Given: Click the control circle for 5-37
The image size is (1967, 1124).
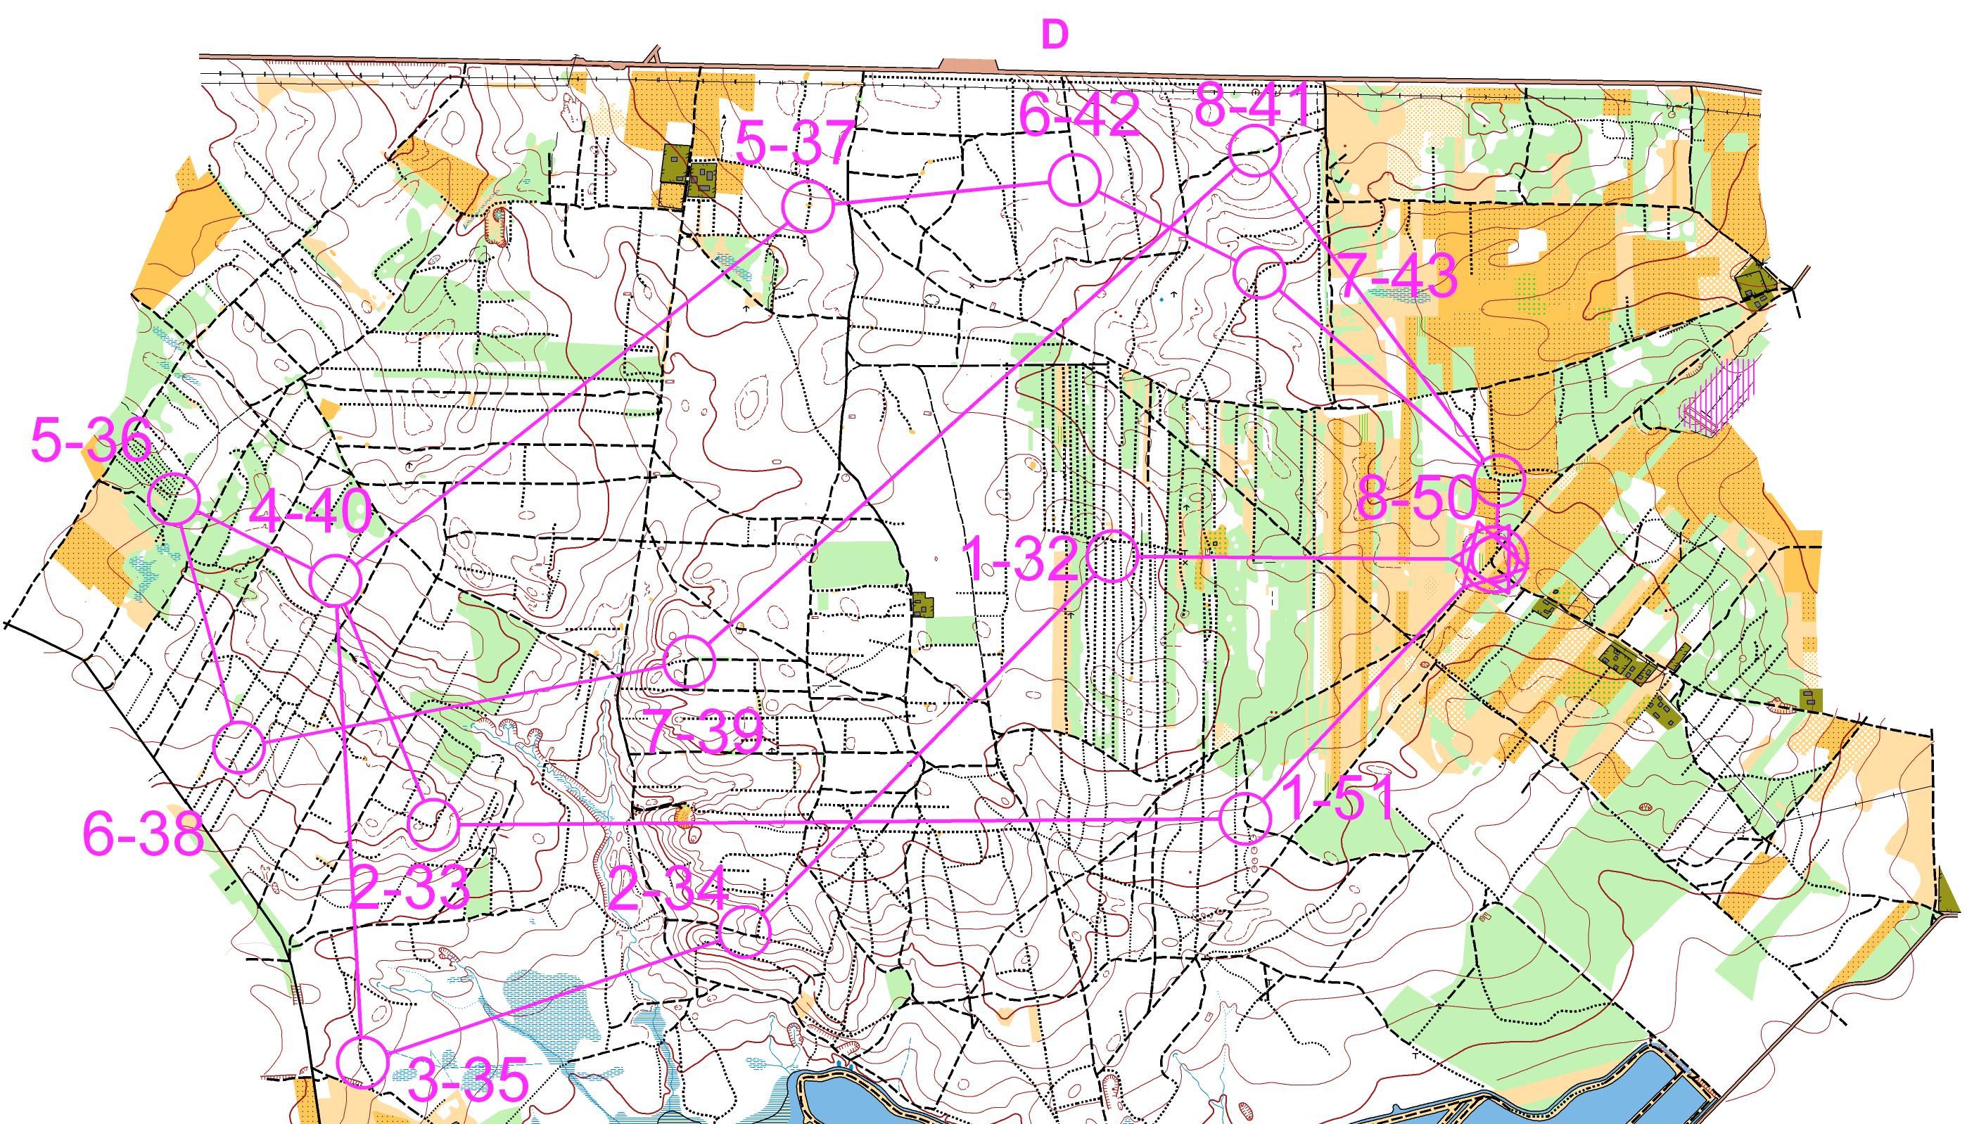Looking at the screenshot, I should click(808, 206).
